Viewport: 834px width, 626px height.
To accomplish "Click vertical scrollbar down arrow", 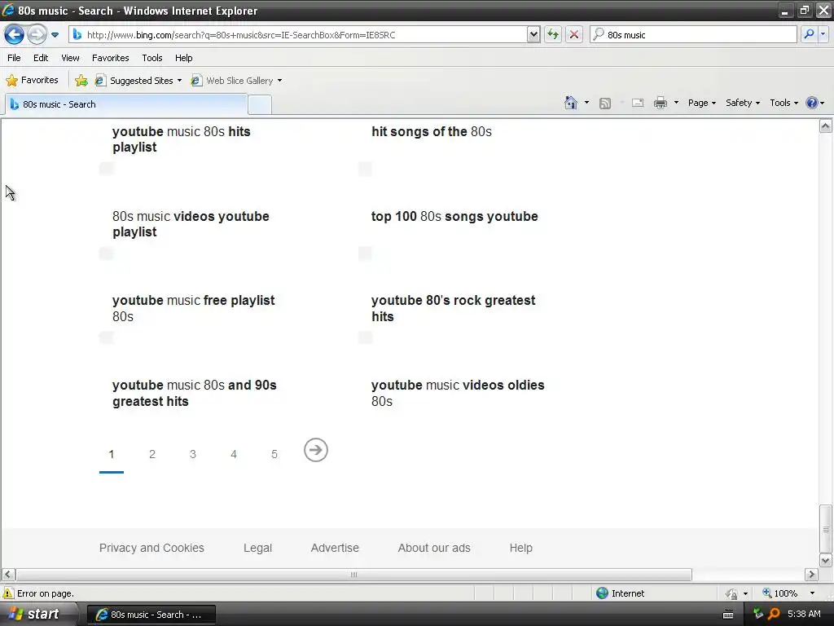I will pos(826,561).
